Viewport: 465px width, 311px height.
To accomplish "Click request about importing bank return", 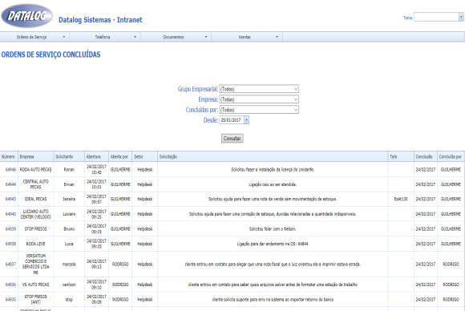I will [x=273, y=300].
